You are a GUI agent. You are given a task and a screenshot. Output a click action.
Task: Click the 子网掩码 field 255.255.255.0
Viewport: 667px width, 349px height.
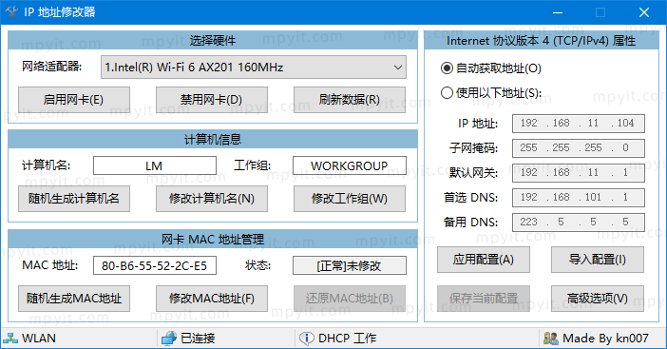click(x=579, y=148)
